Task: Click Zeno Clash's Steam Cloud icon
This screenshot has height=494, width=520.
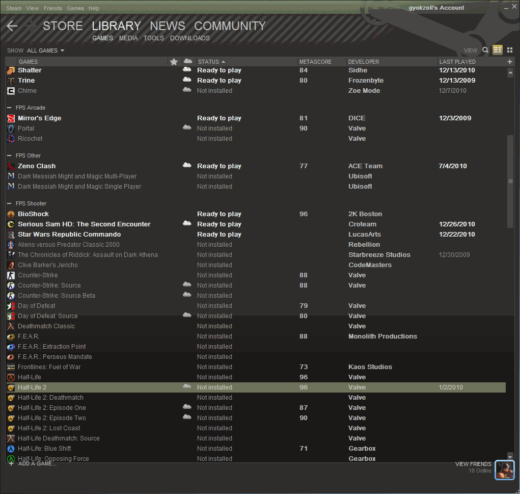Action: click(187, 165)
